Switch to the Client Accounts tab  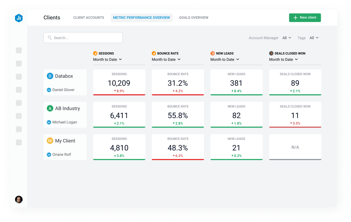88,18
